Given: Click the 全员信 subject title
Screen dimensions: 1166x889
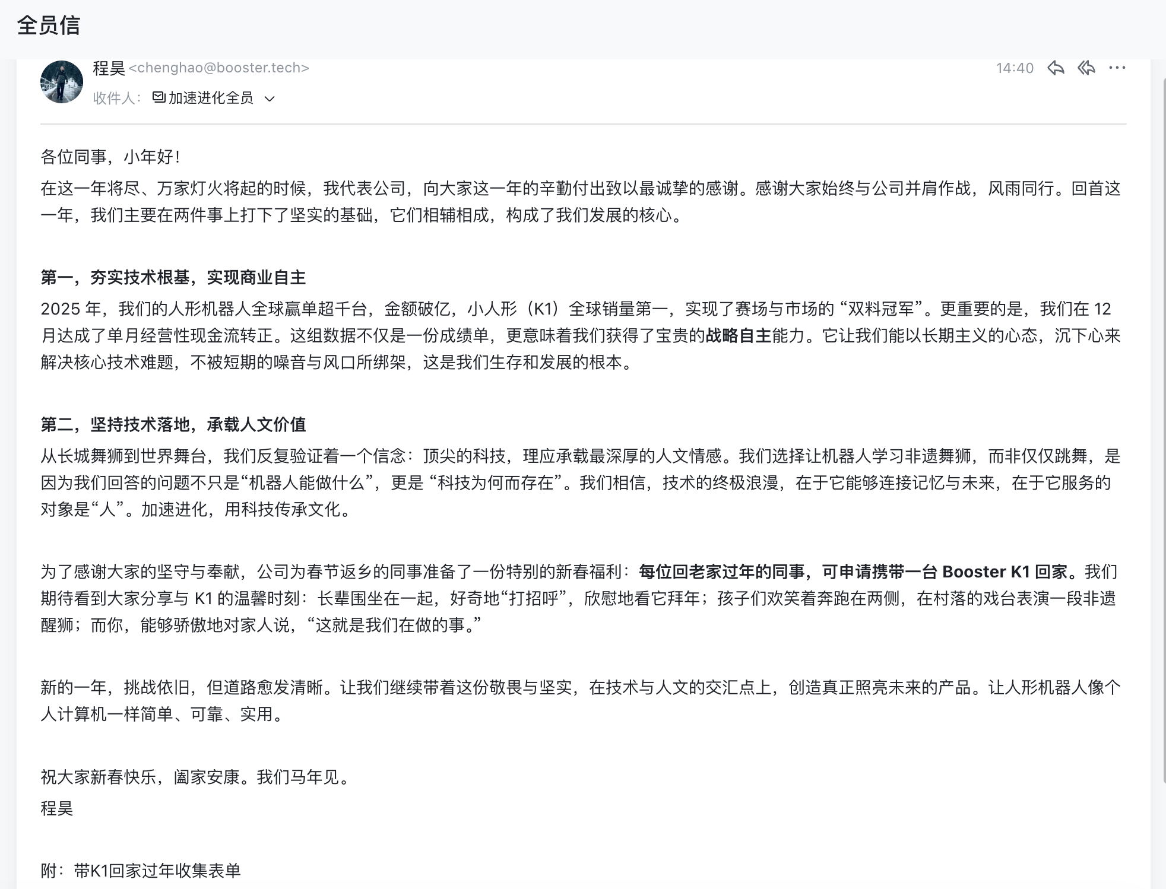Looking at the screenshot, I should tap(49, 26).
